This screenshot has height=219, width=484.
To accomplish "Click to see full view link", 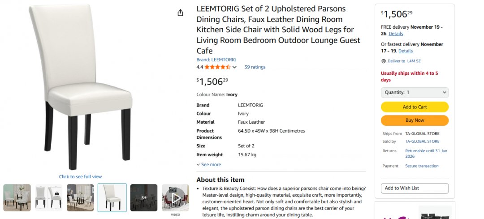I will [80, 176].
